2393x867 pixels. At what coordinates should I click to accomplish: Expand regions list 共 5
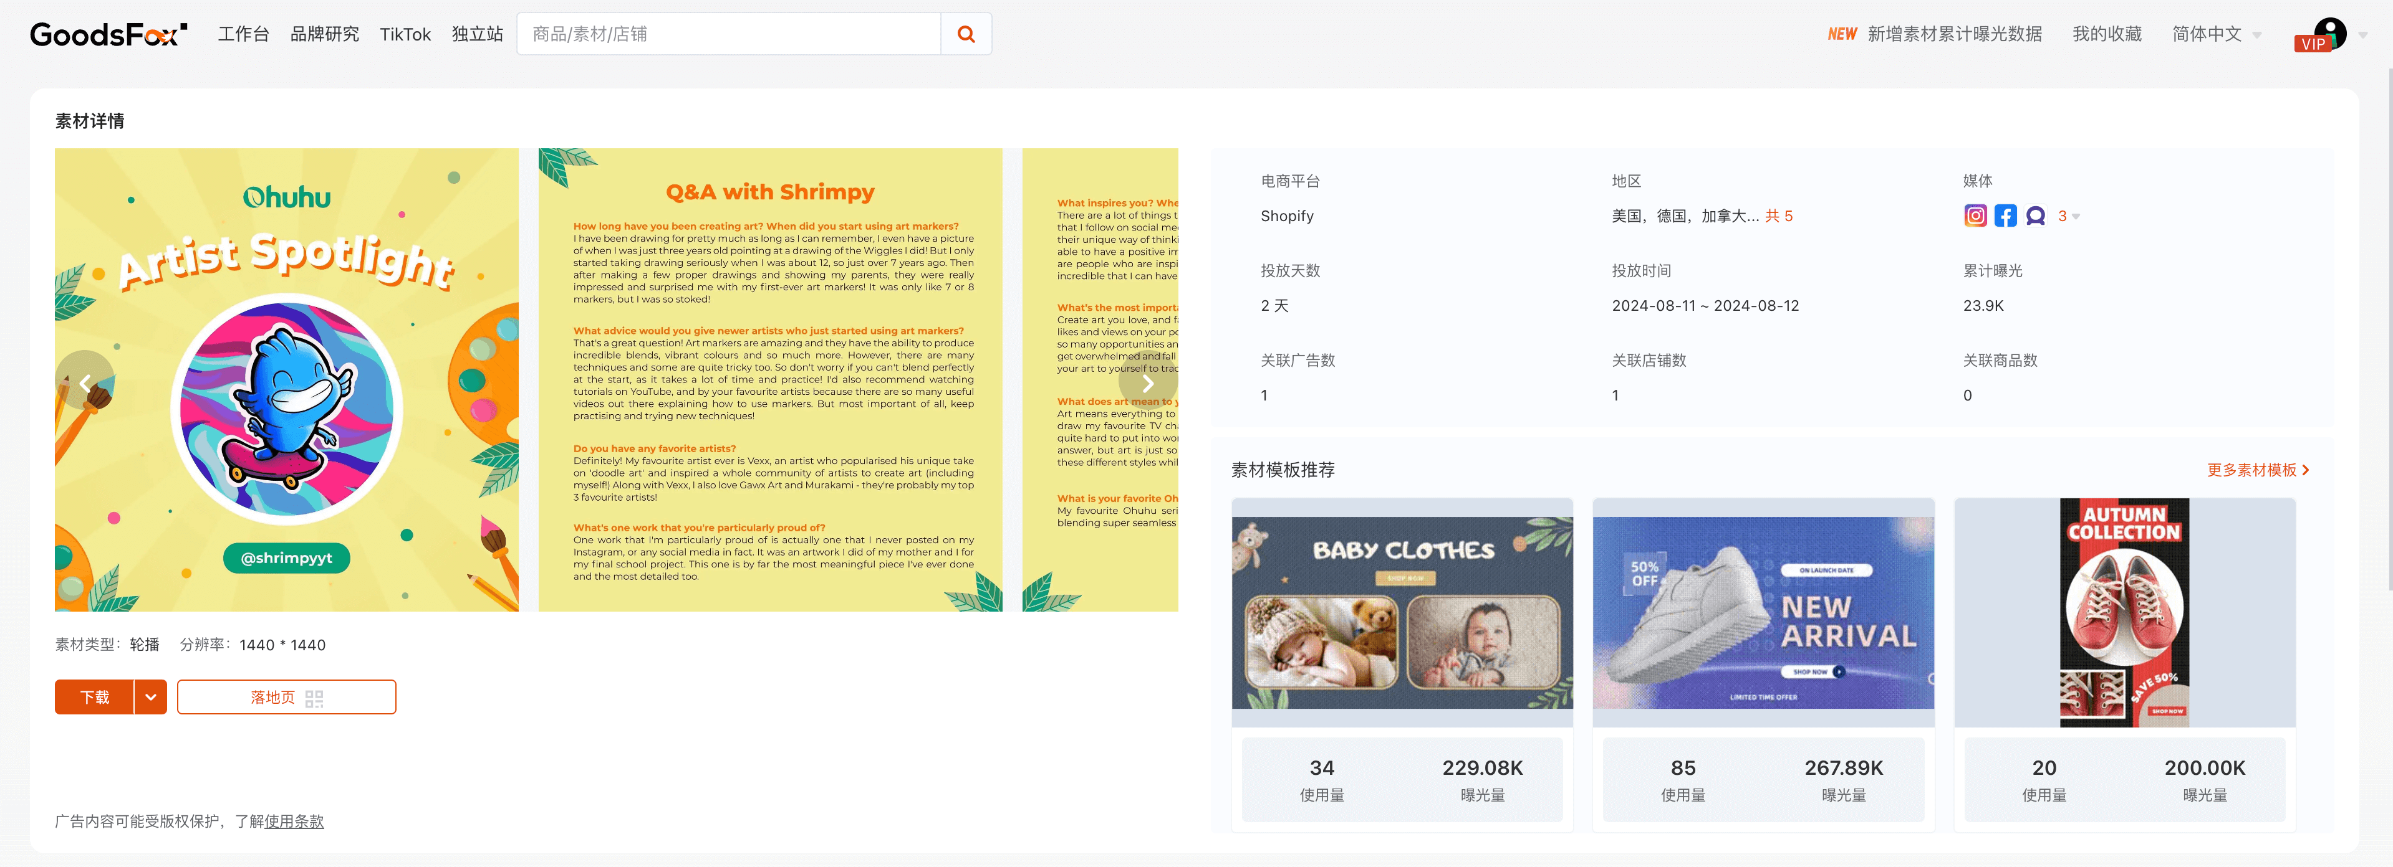(1779, 216)
